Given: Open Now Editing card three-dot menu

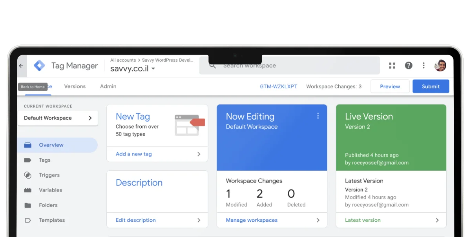Looking at the screenshot, I should click(x=318, y=116).
